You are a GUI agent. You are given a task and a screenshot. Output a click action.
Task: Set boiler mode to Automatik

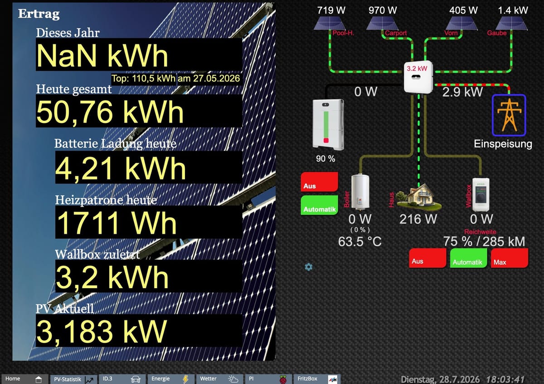320,205
